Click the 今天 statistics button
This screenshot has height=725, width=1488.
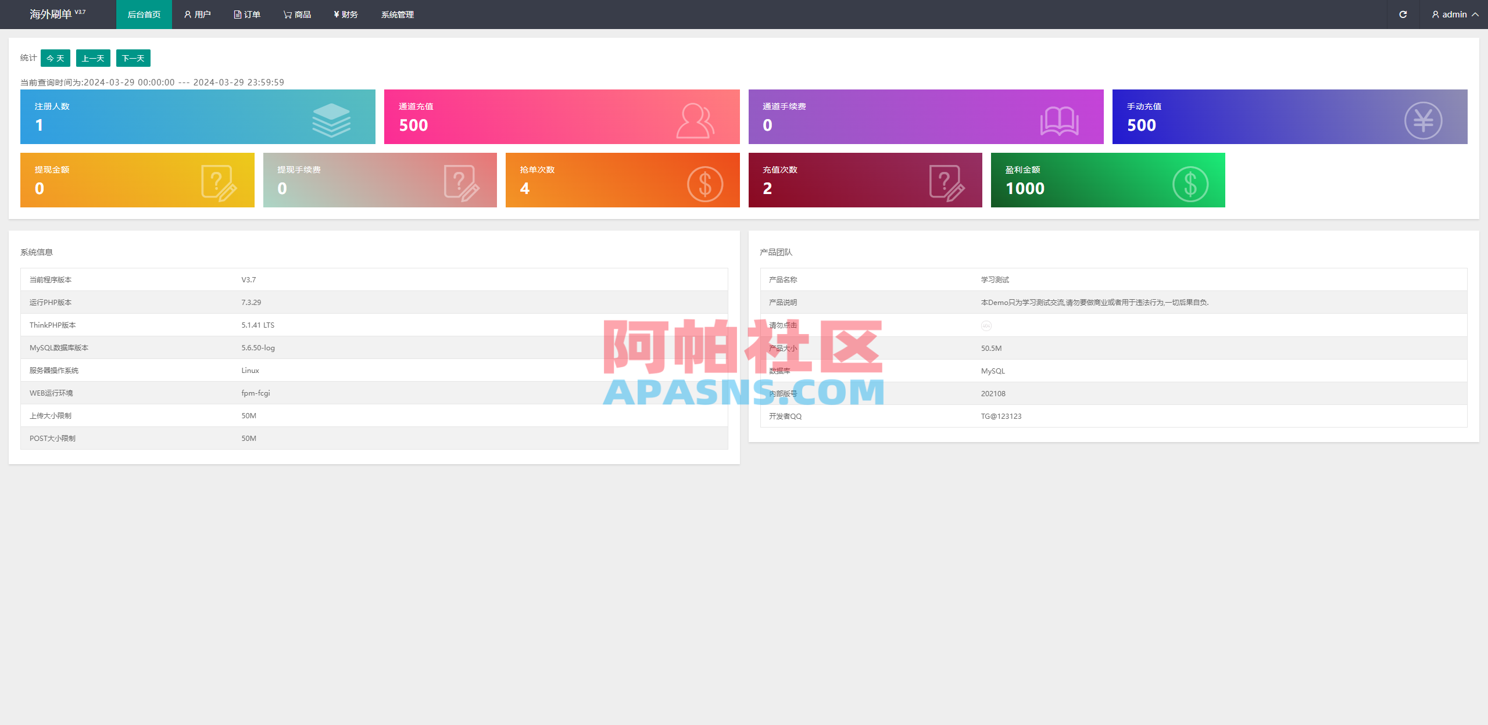[55, 58]
